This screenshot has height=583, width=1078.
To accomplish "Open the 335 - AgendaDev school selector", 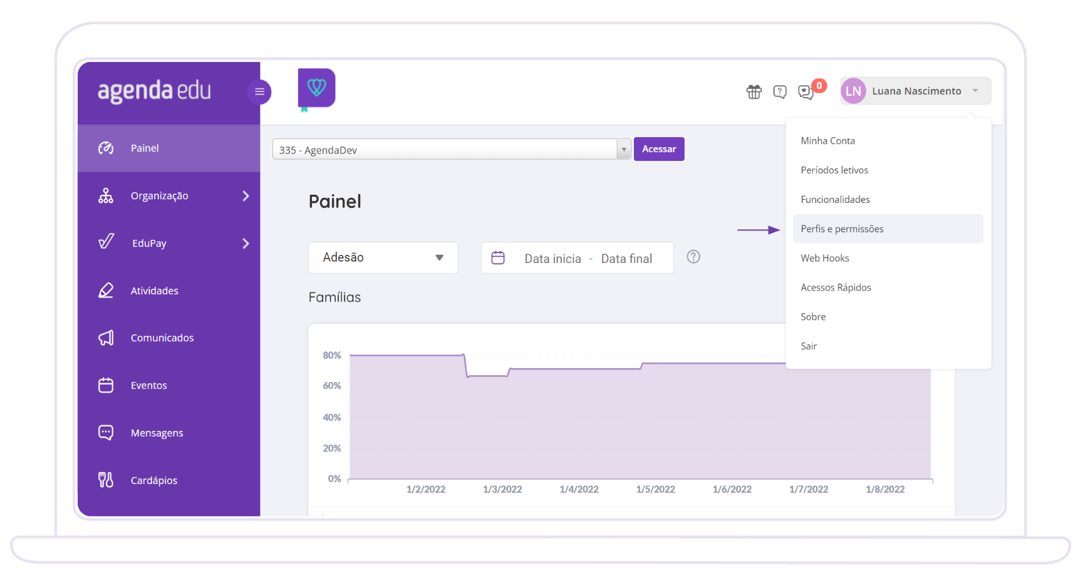I will point(451,150).
